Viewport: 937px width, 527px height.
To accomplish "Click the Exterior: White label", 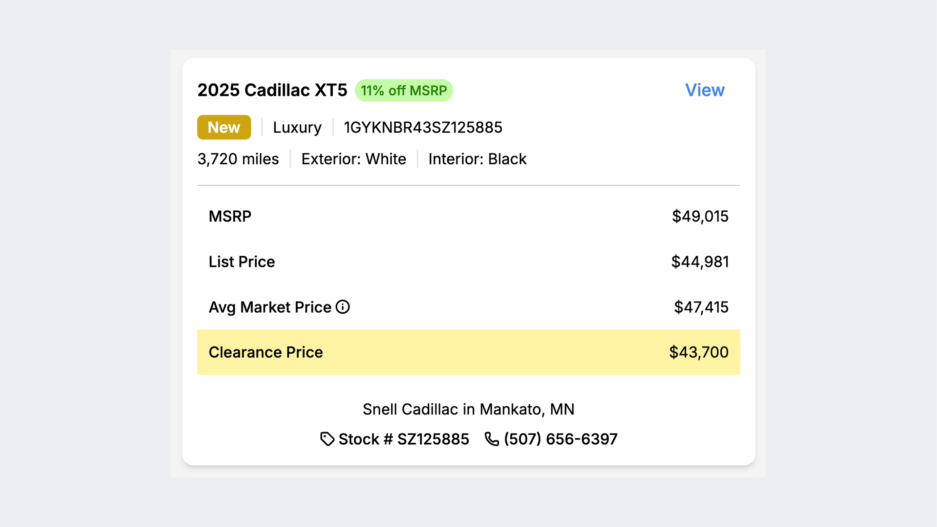I will (x=354, y=159).
